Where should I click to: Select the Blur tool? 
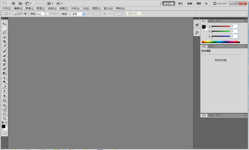click(x=5, y=78)
